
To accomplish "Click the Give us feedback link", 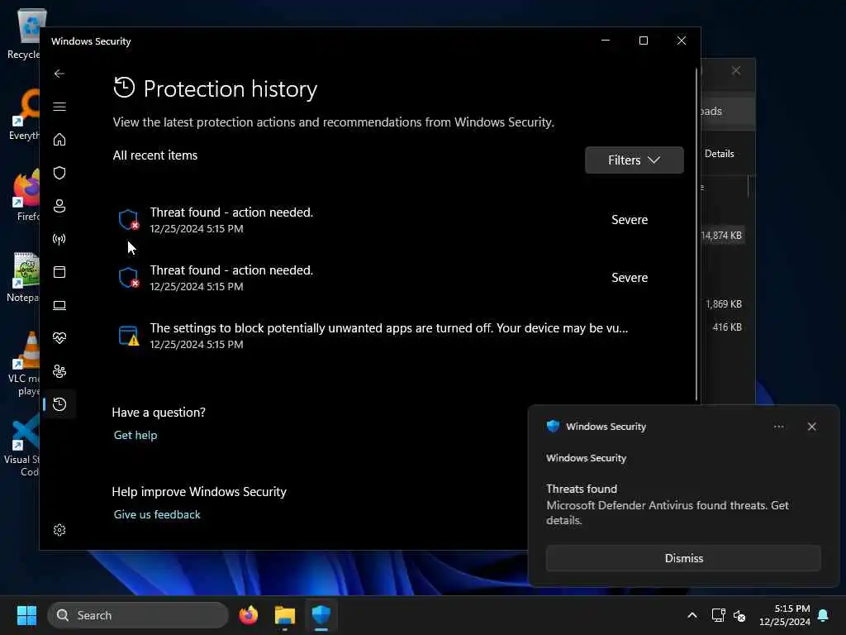I will 157,514.
